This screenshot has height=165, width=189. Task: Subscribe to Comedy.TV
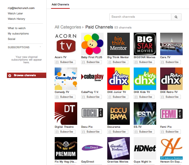[65, 97]
